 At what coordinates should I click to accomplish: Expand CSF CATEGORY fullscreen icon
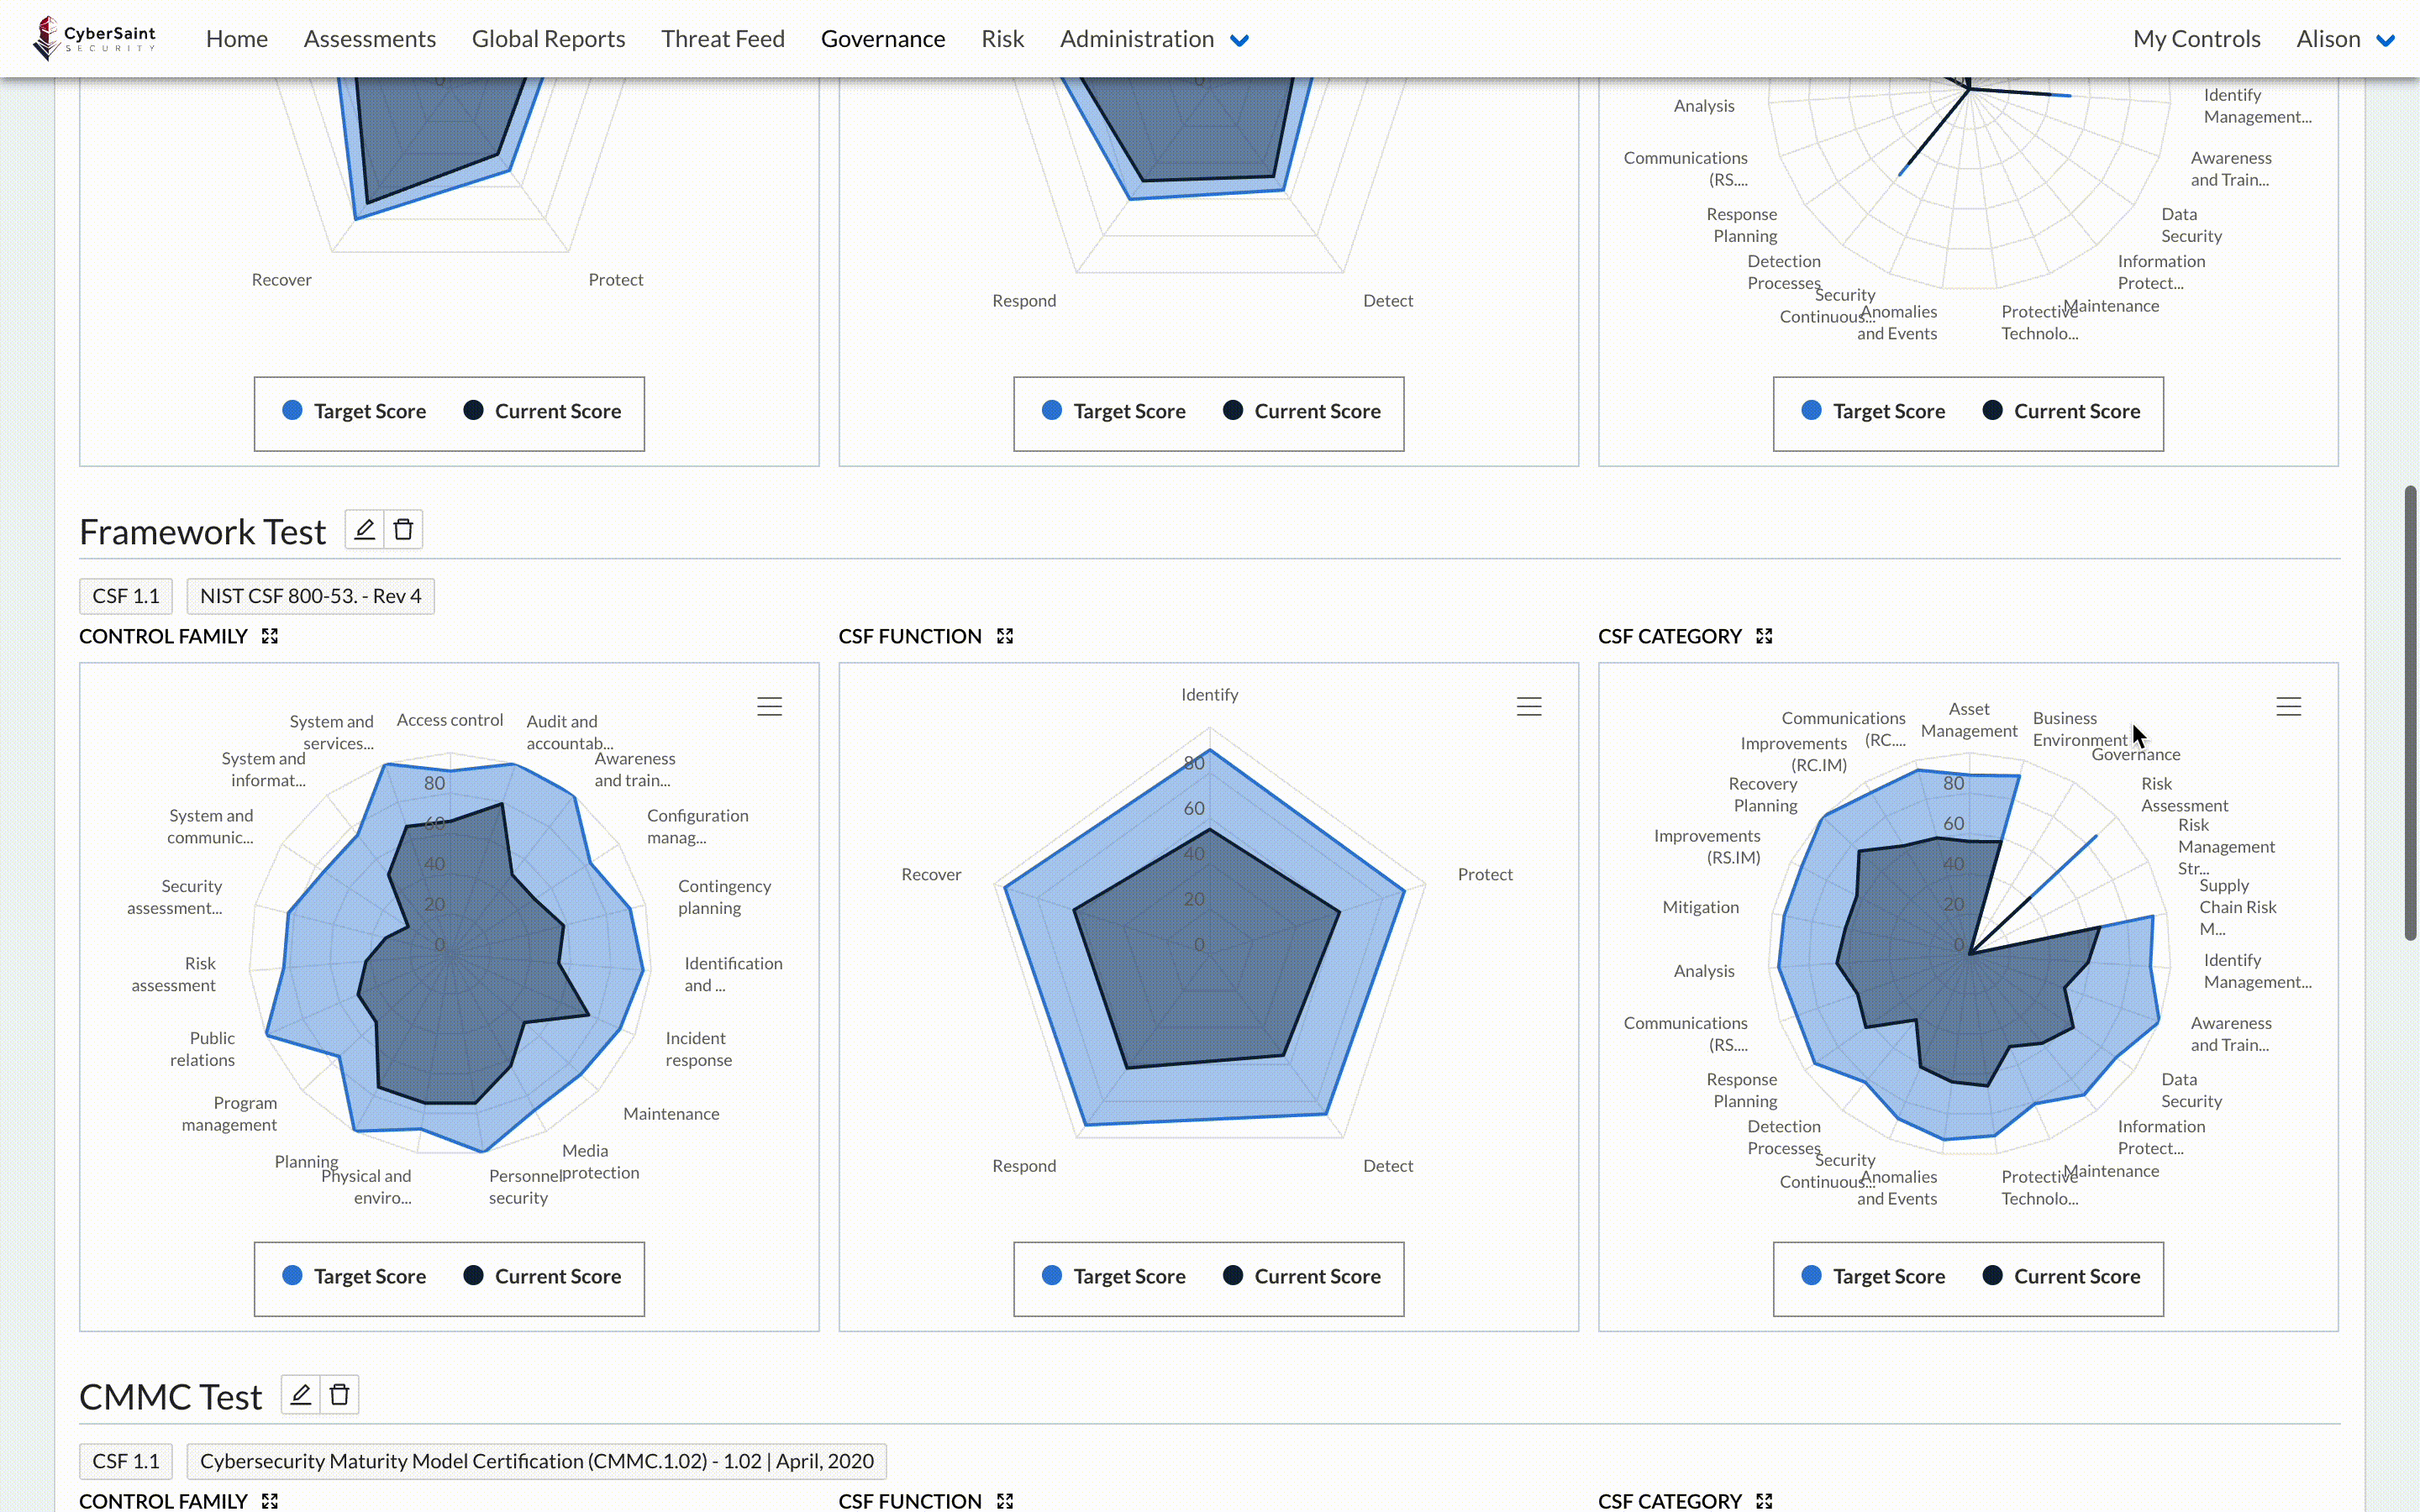(1765, 636)
